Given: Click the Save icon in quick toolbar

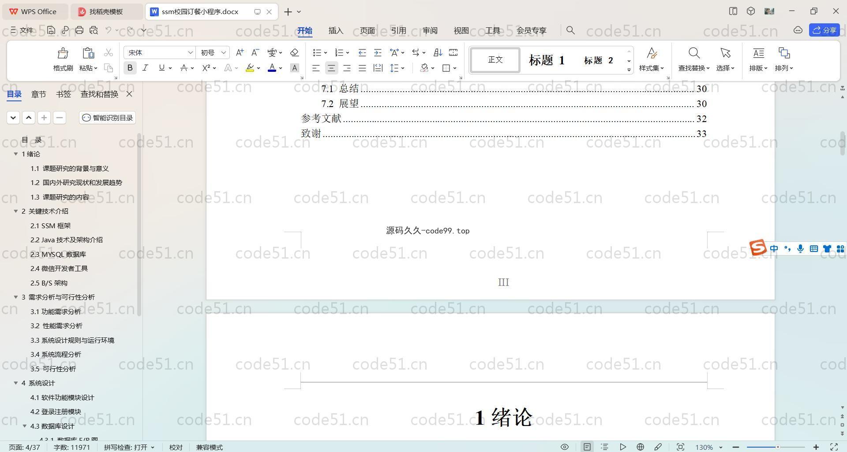Looking at the screenshot, I should (51, 30).
